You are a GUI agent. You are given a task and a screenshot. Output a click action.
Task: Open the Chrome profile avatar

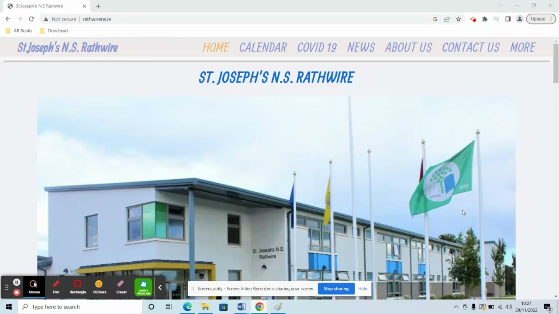(x=519, y=19)
